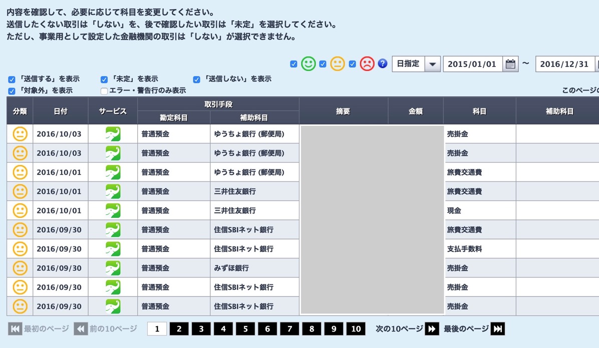The image size is (599, 348).
Task: Click service icon in 三井住友銀行 現金 row
Action: [x=113, y=210]
